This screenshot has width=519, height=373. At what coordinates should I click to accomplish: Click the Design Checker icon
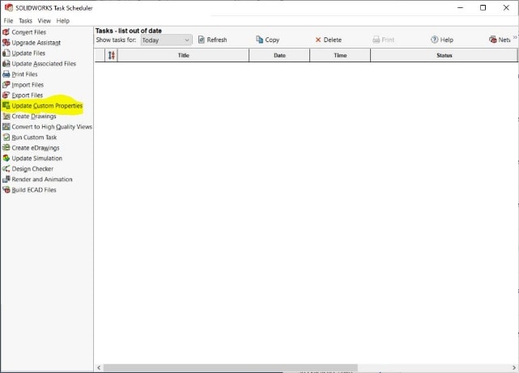click(x=6, y=168)
